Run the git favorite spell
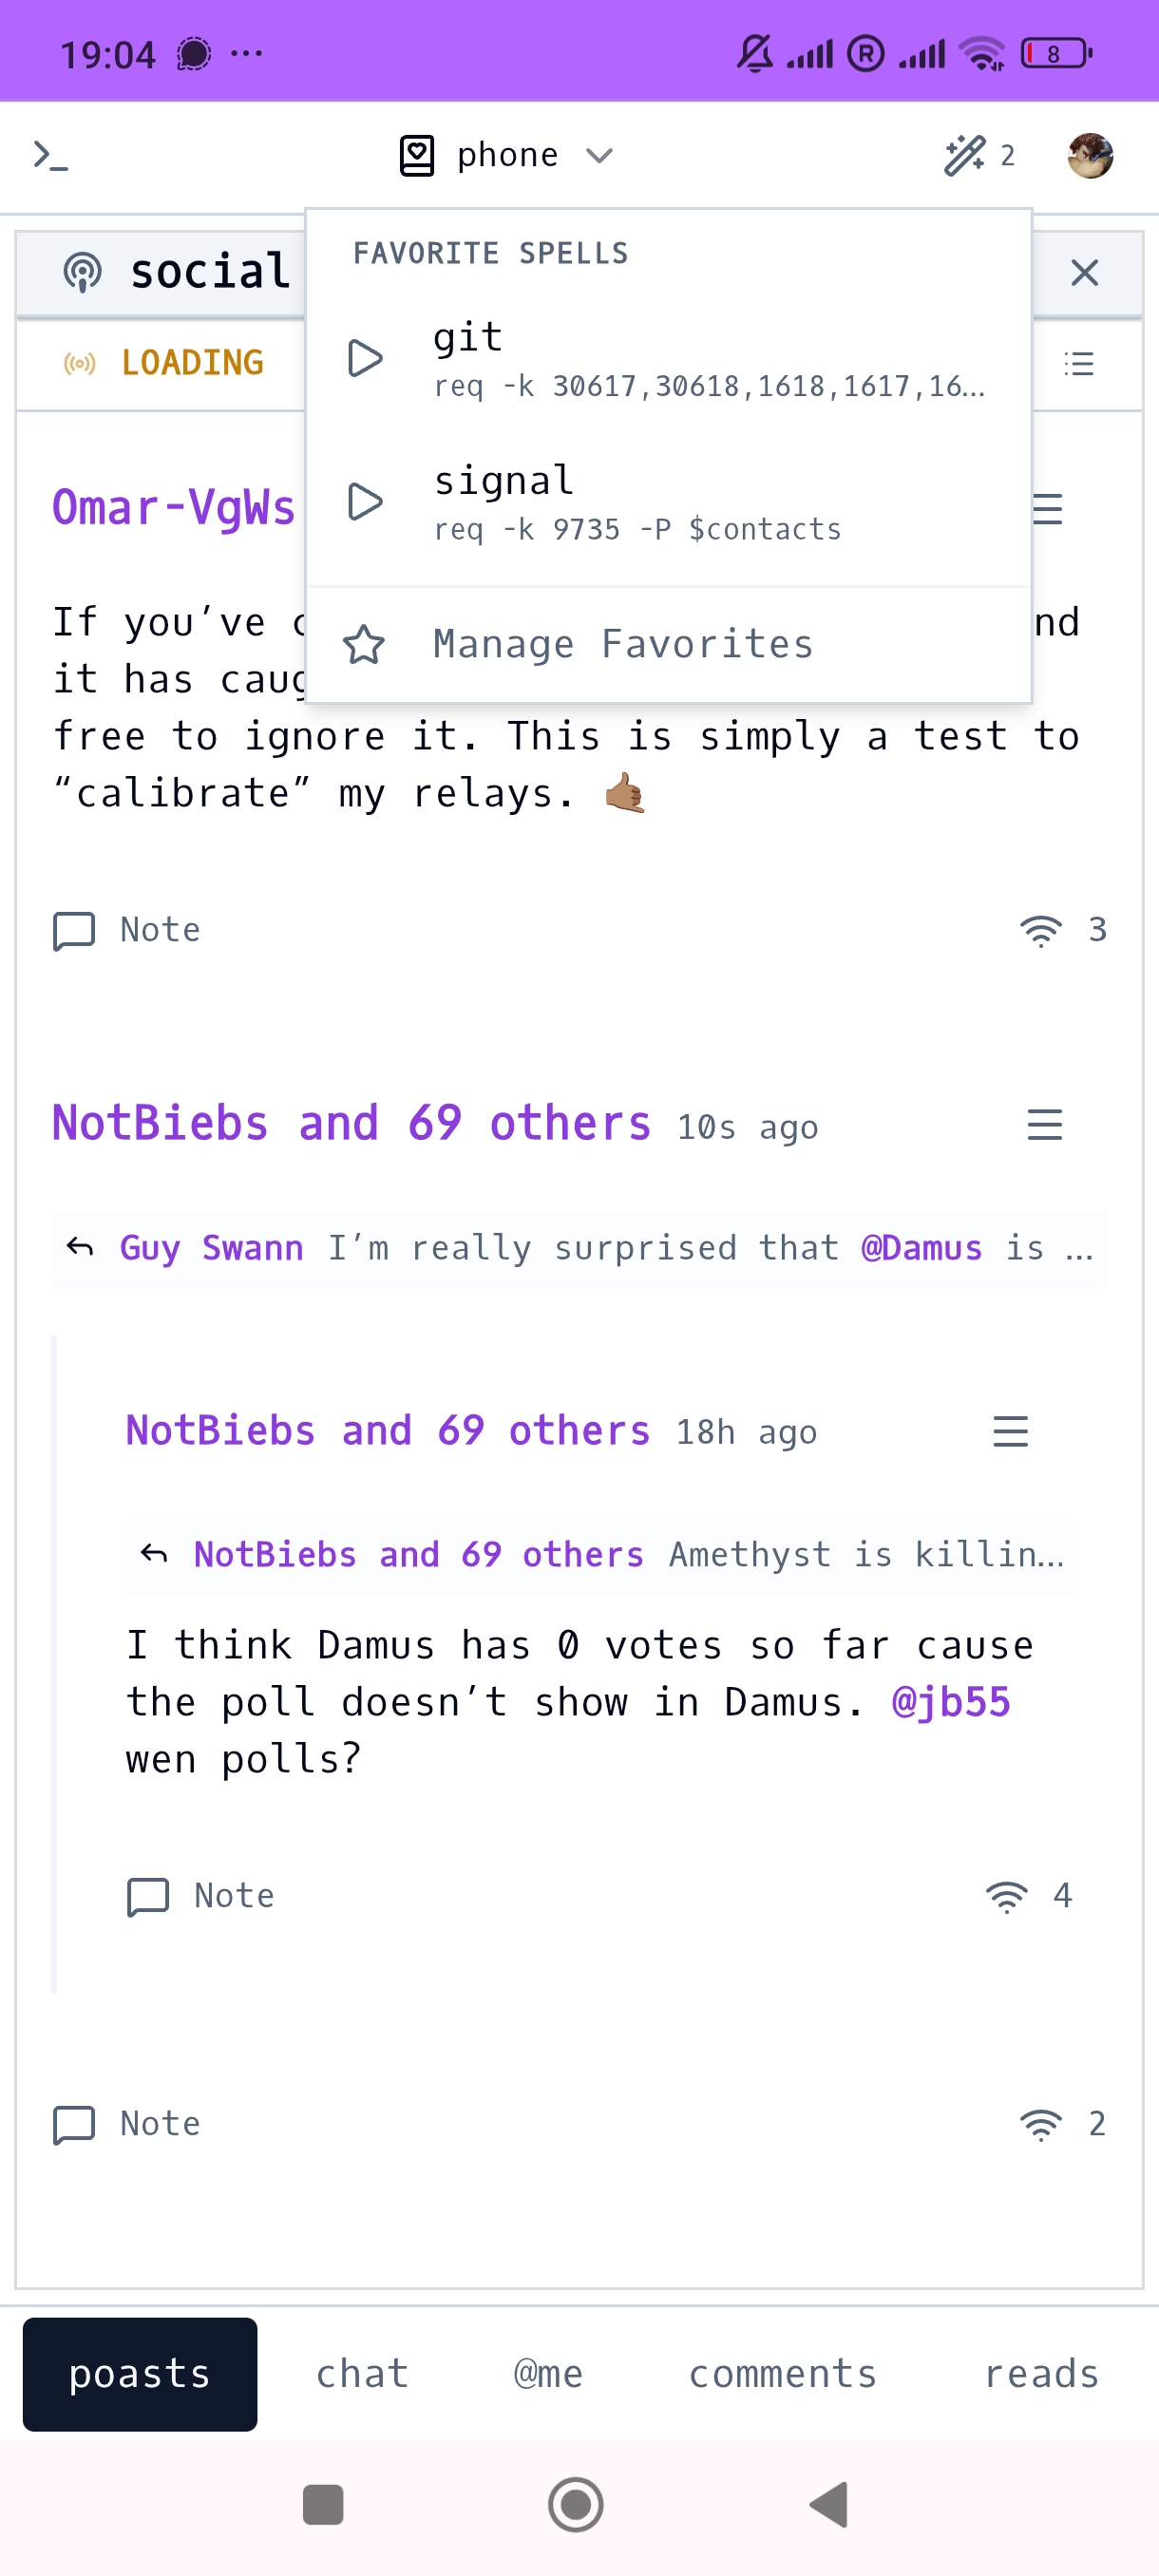The height and width of the screenshot is (2576, 1159). click(x=365, y=358)
